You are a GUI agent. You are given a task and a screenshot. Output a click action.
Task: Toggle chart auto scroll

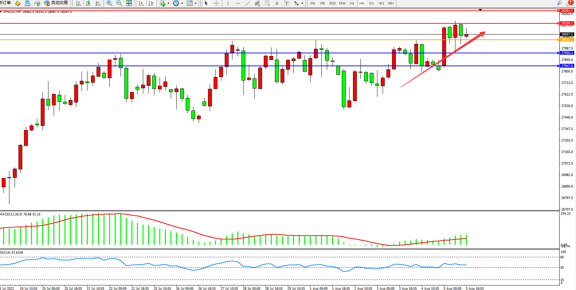point(141,3)
